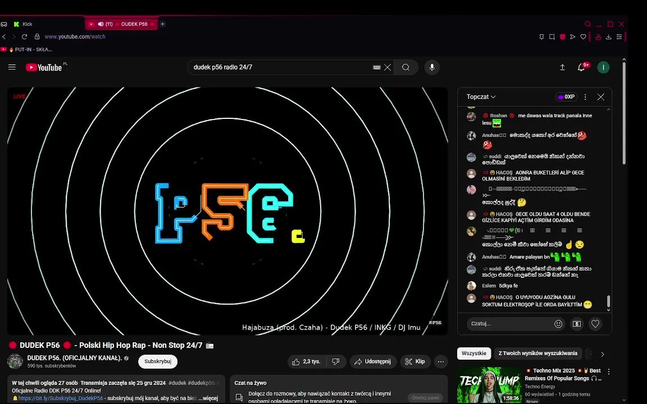Like the video showing 2,3 tys.
647x404 pixels.
(307, 361)
